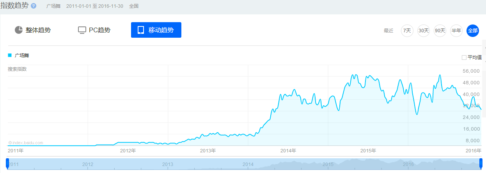Switch to the 90天 period
The height and width of the screenshot is (173, 486).
440,30
